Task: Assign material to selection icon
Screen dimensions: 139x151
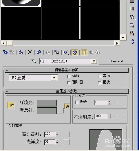Action: pyautogui.click(x=21, y=52)
